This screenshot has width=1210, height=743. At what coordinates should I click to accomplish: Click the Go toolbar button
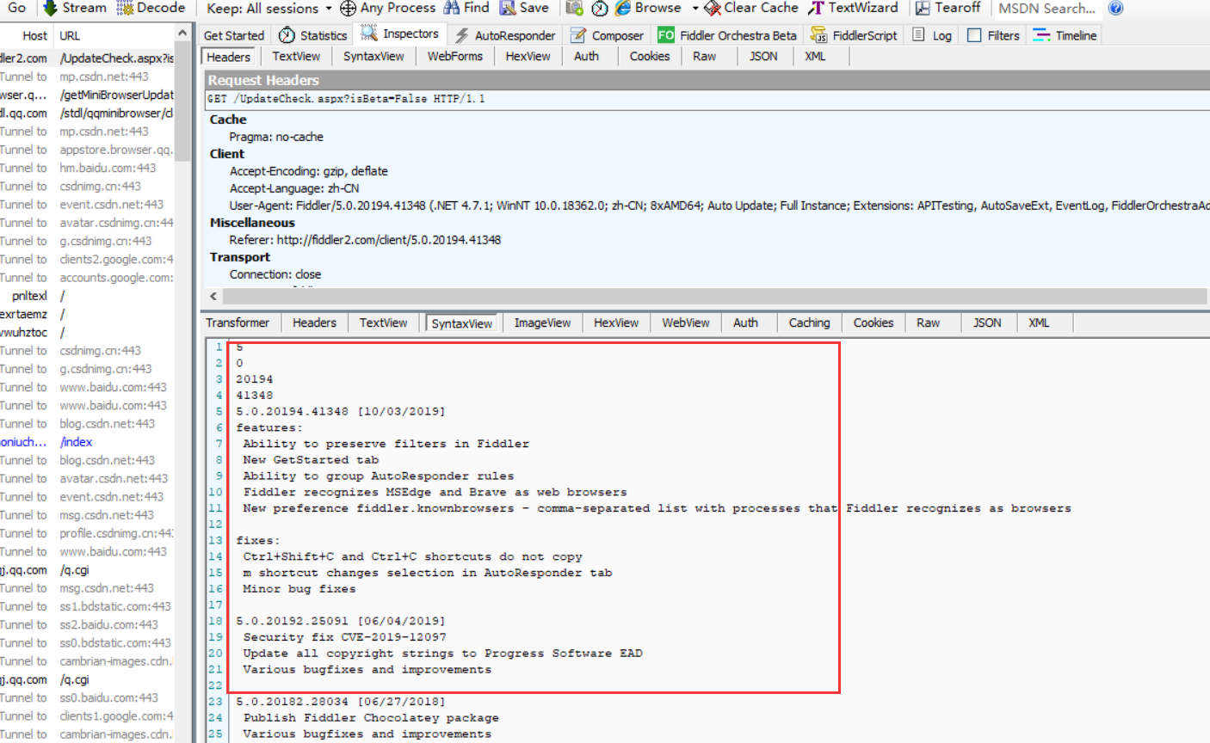(17, 8)
